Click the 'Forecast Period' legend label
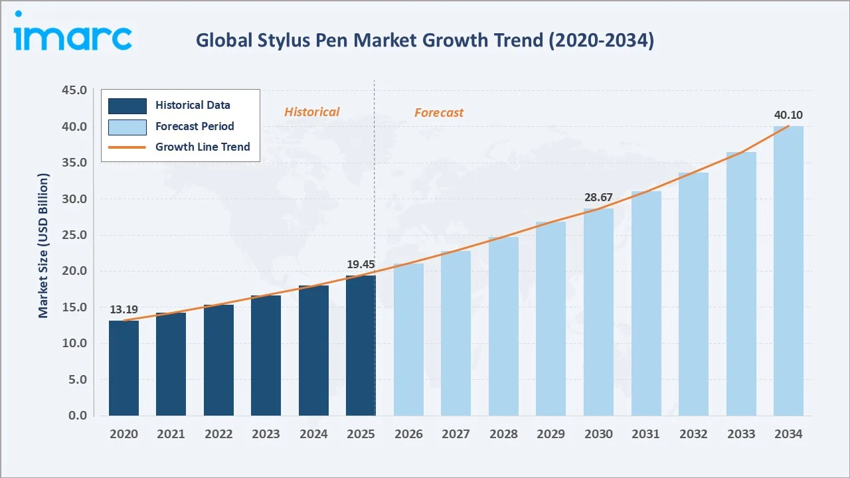 [x=195, y=126]
